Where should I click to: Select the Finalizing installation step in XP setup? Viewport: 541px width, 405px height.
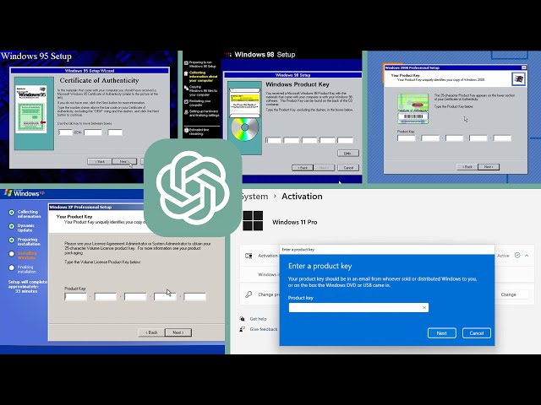23,269
